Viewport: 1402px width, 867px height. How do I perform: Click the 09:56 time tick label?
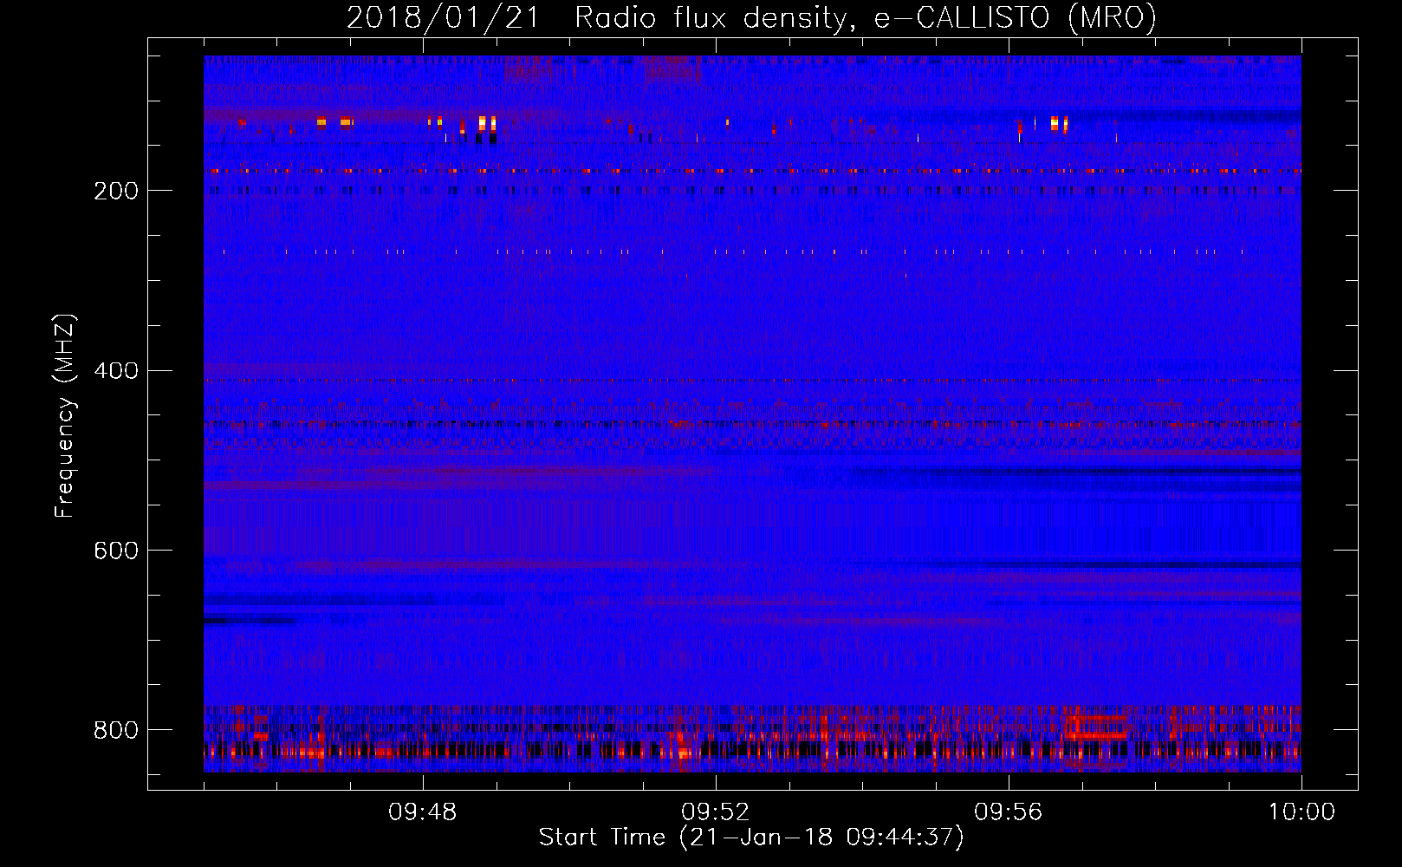click(x=1008, y=812)
